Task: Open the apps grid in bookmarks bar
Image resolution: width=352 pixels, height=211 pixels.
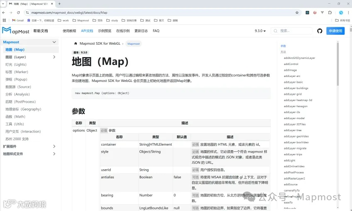Action: (4, 20)
